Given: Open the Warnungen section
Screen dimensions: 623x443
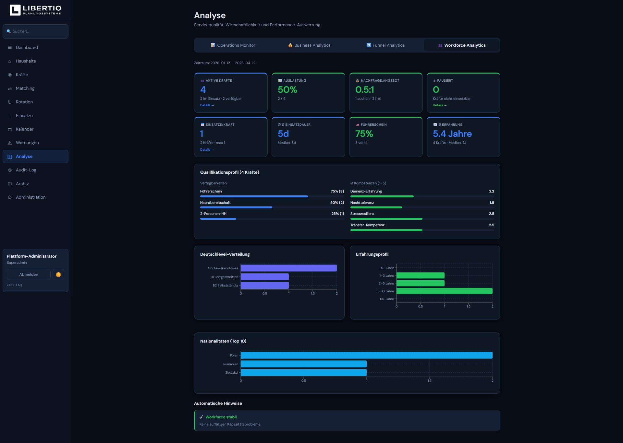Looking at the screenshot, I should pyautogui.click(x=27, y=143).
